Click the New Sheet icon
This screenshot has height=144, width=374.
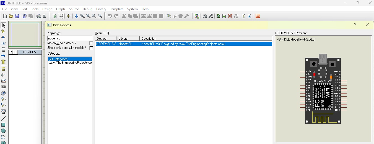click(224, 16)
